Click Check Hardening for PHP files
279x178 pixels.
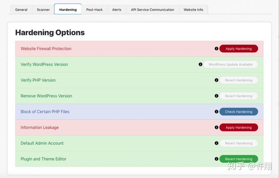(238, 112)
